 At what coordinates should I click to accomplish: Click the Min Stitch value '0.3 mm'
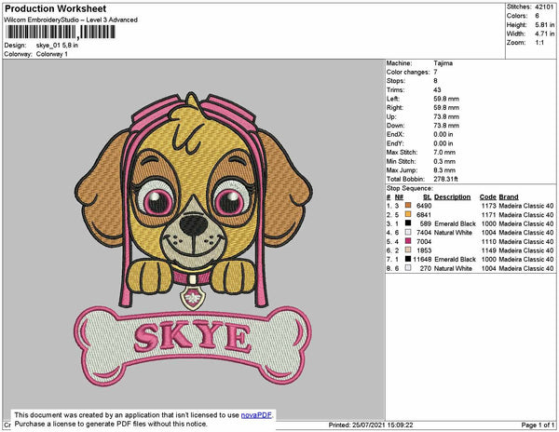(444, 161)
